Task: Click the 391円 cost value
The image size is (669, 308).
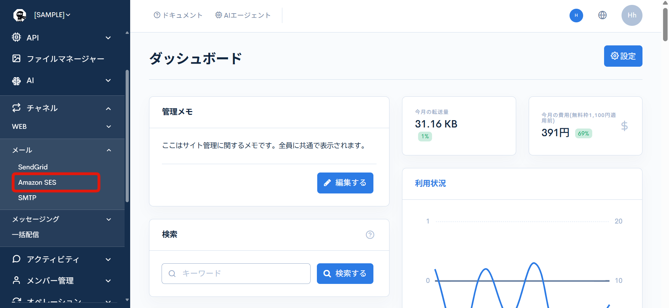Action: [555, 133]
